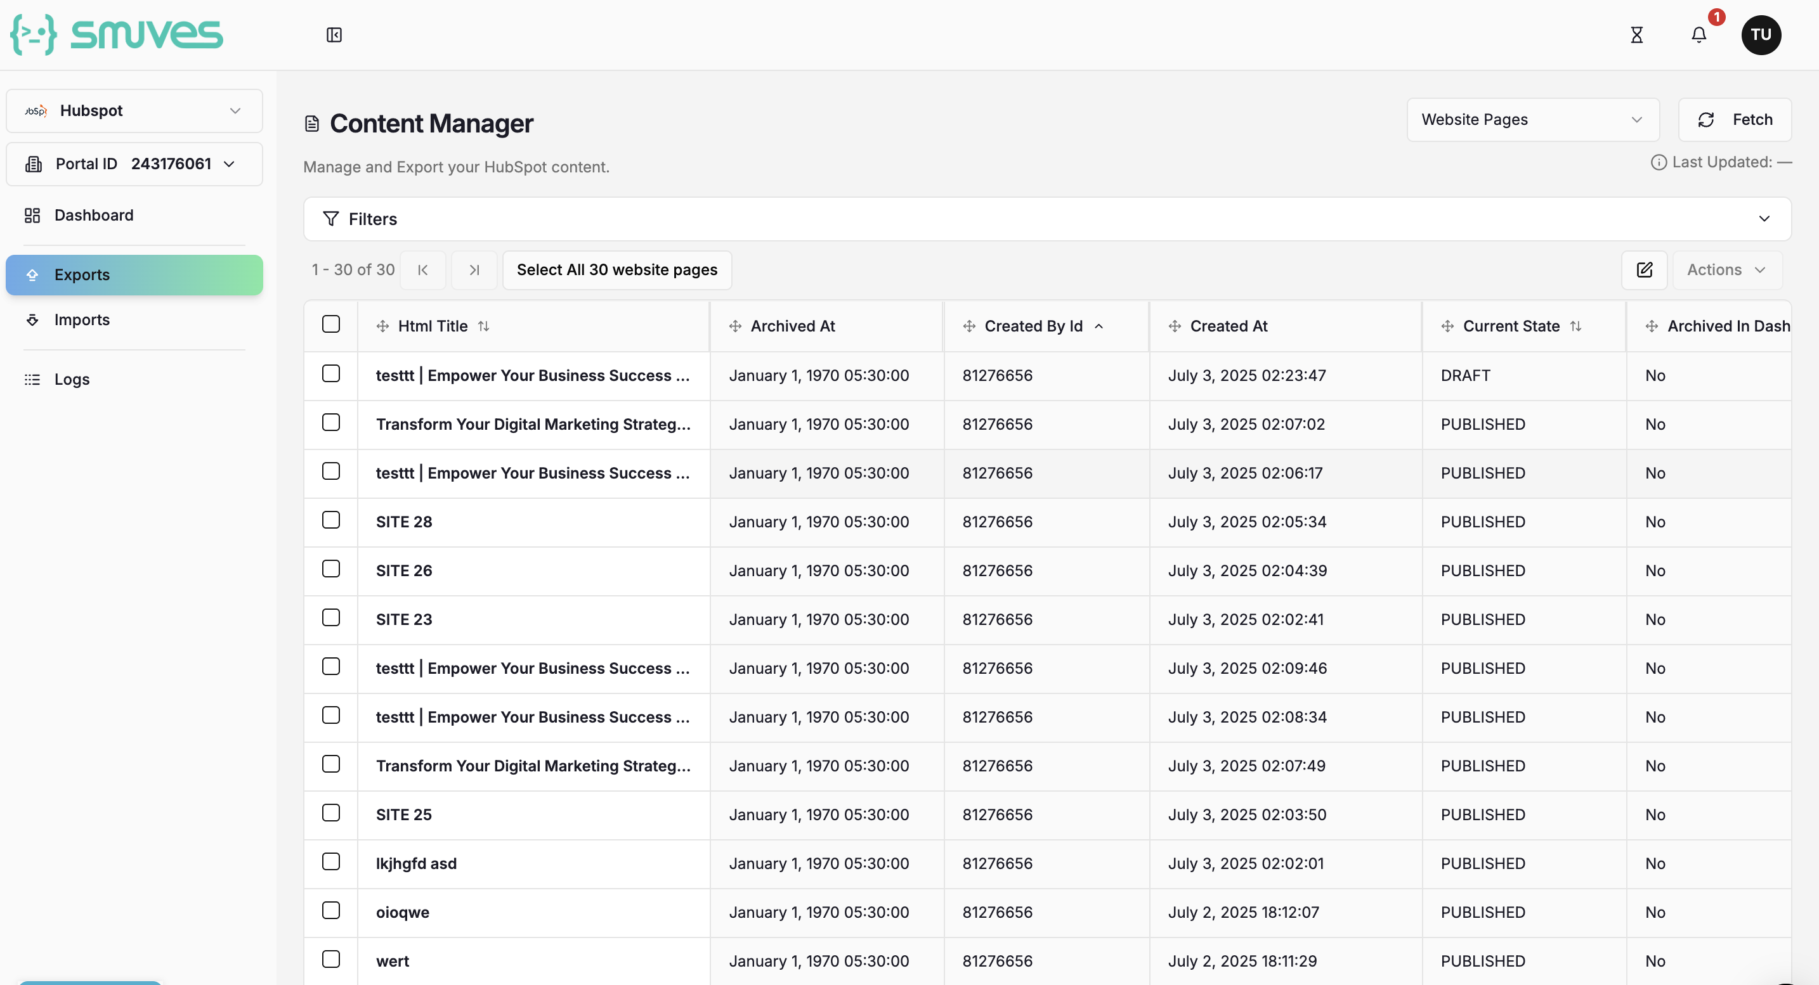This screenshot has height=985, width=1819.
Task: Click the Fetch button
Action: tap(1734, 120)
